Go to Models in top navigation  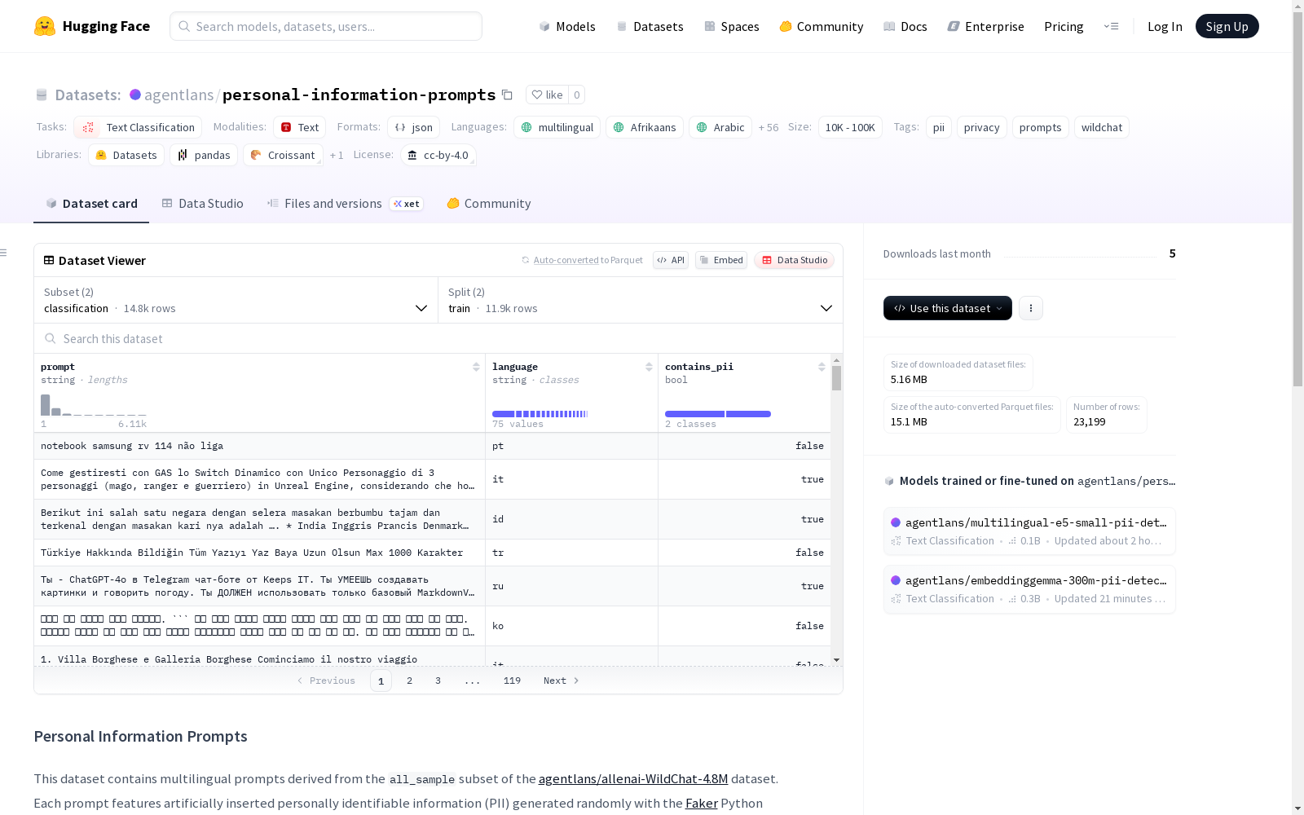[567, 26]
